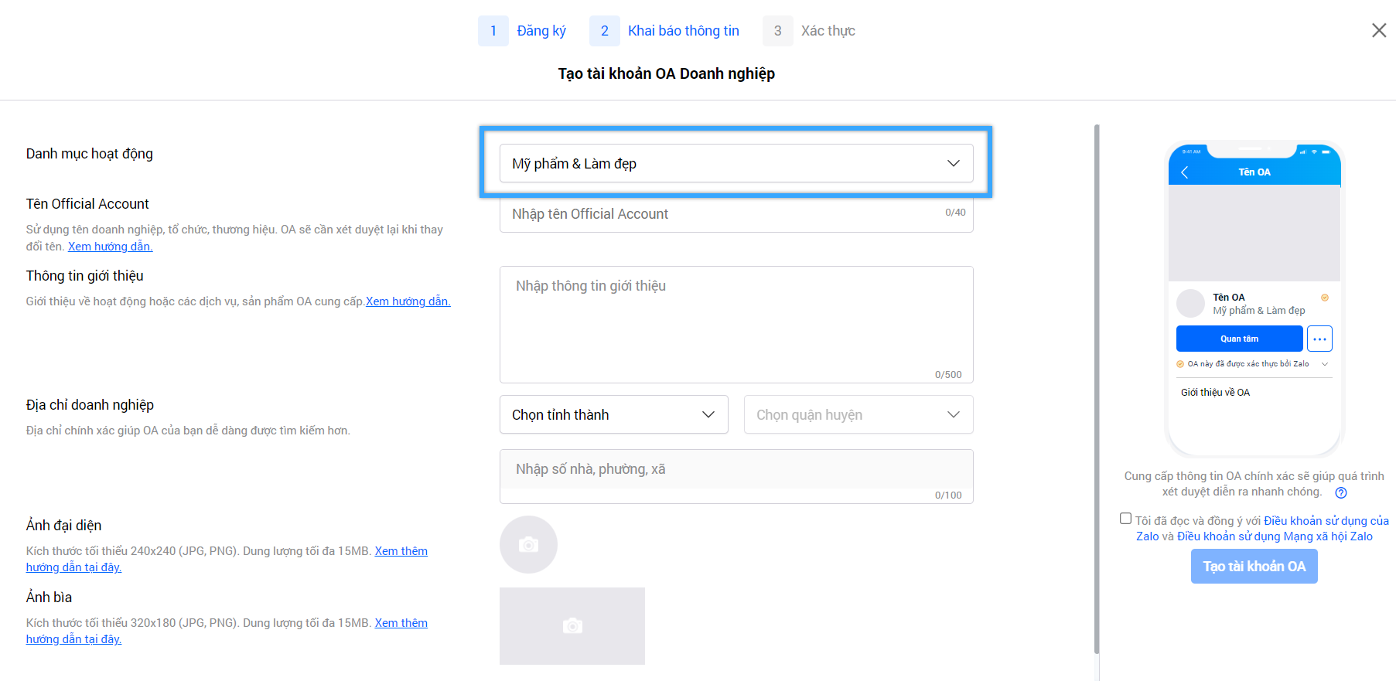Click the help question mark icon
The height and width of the screenshot is (681, 1396).
1341,493
